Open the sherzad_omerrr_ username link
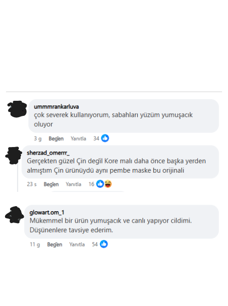228x306 pixels. tap(48, 153)
